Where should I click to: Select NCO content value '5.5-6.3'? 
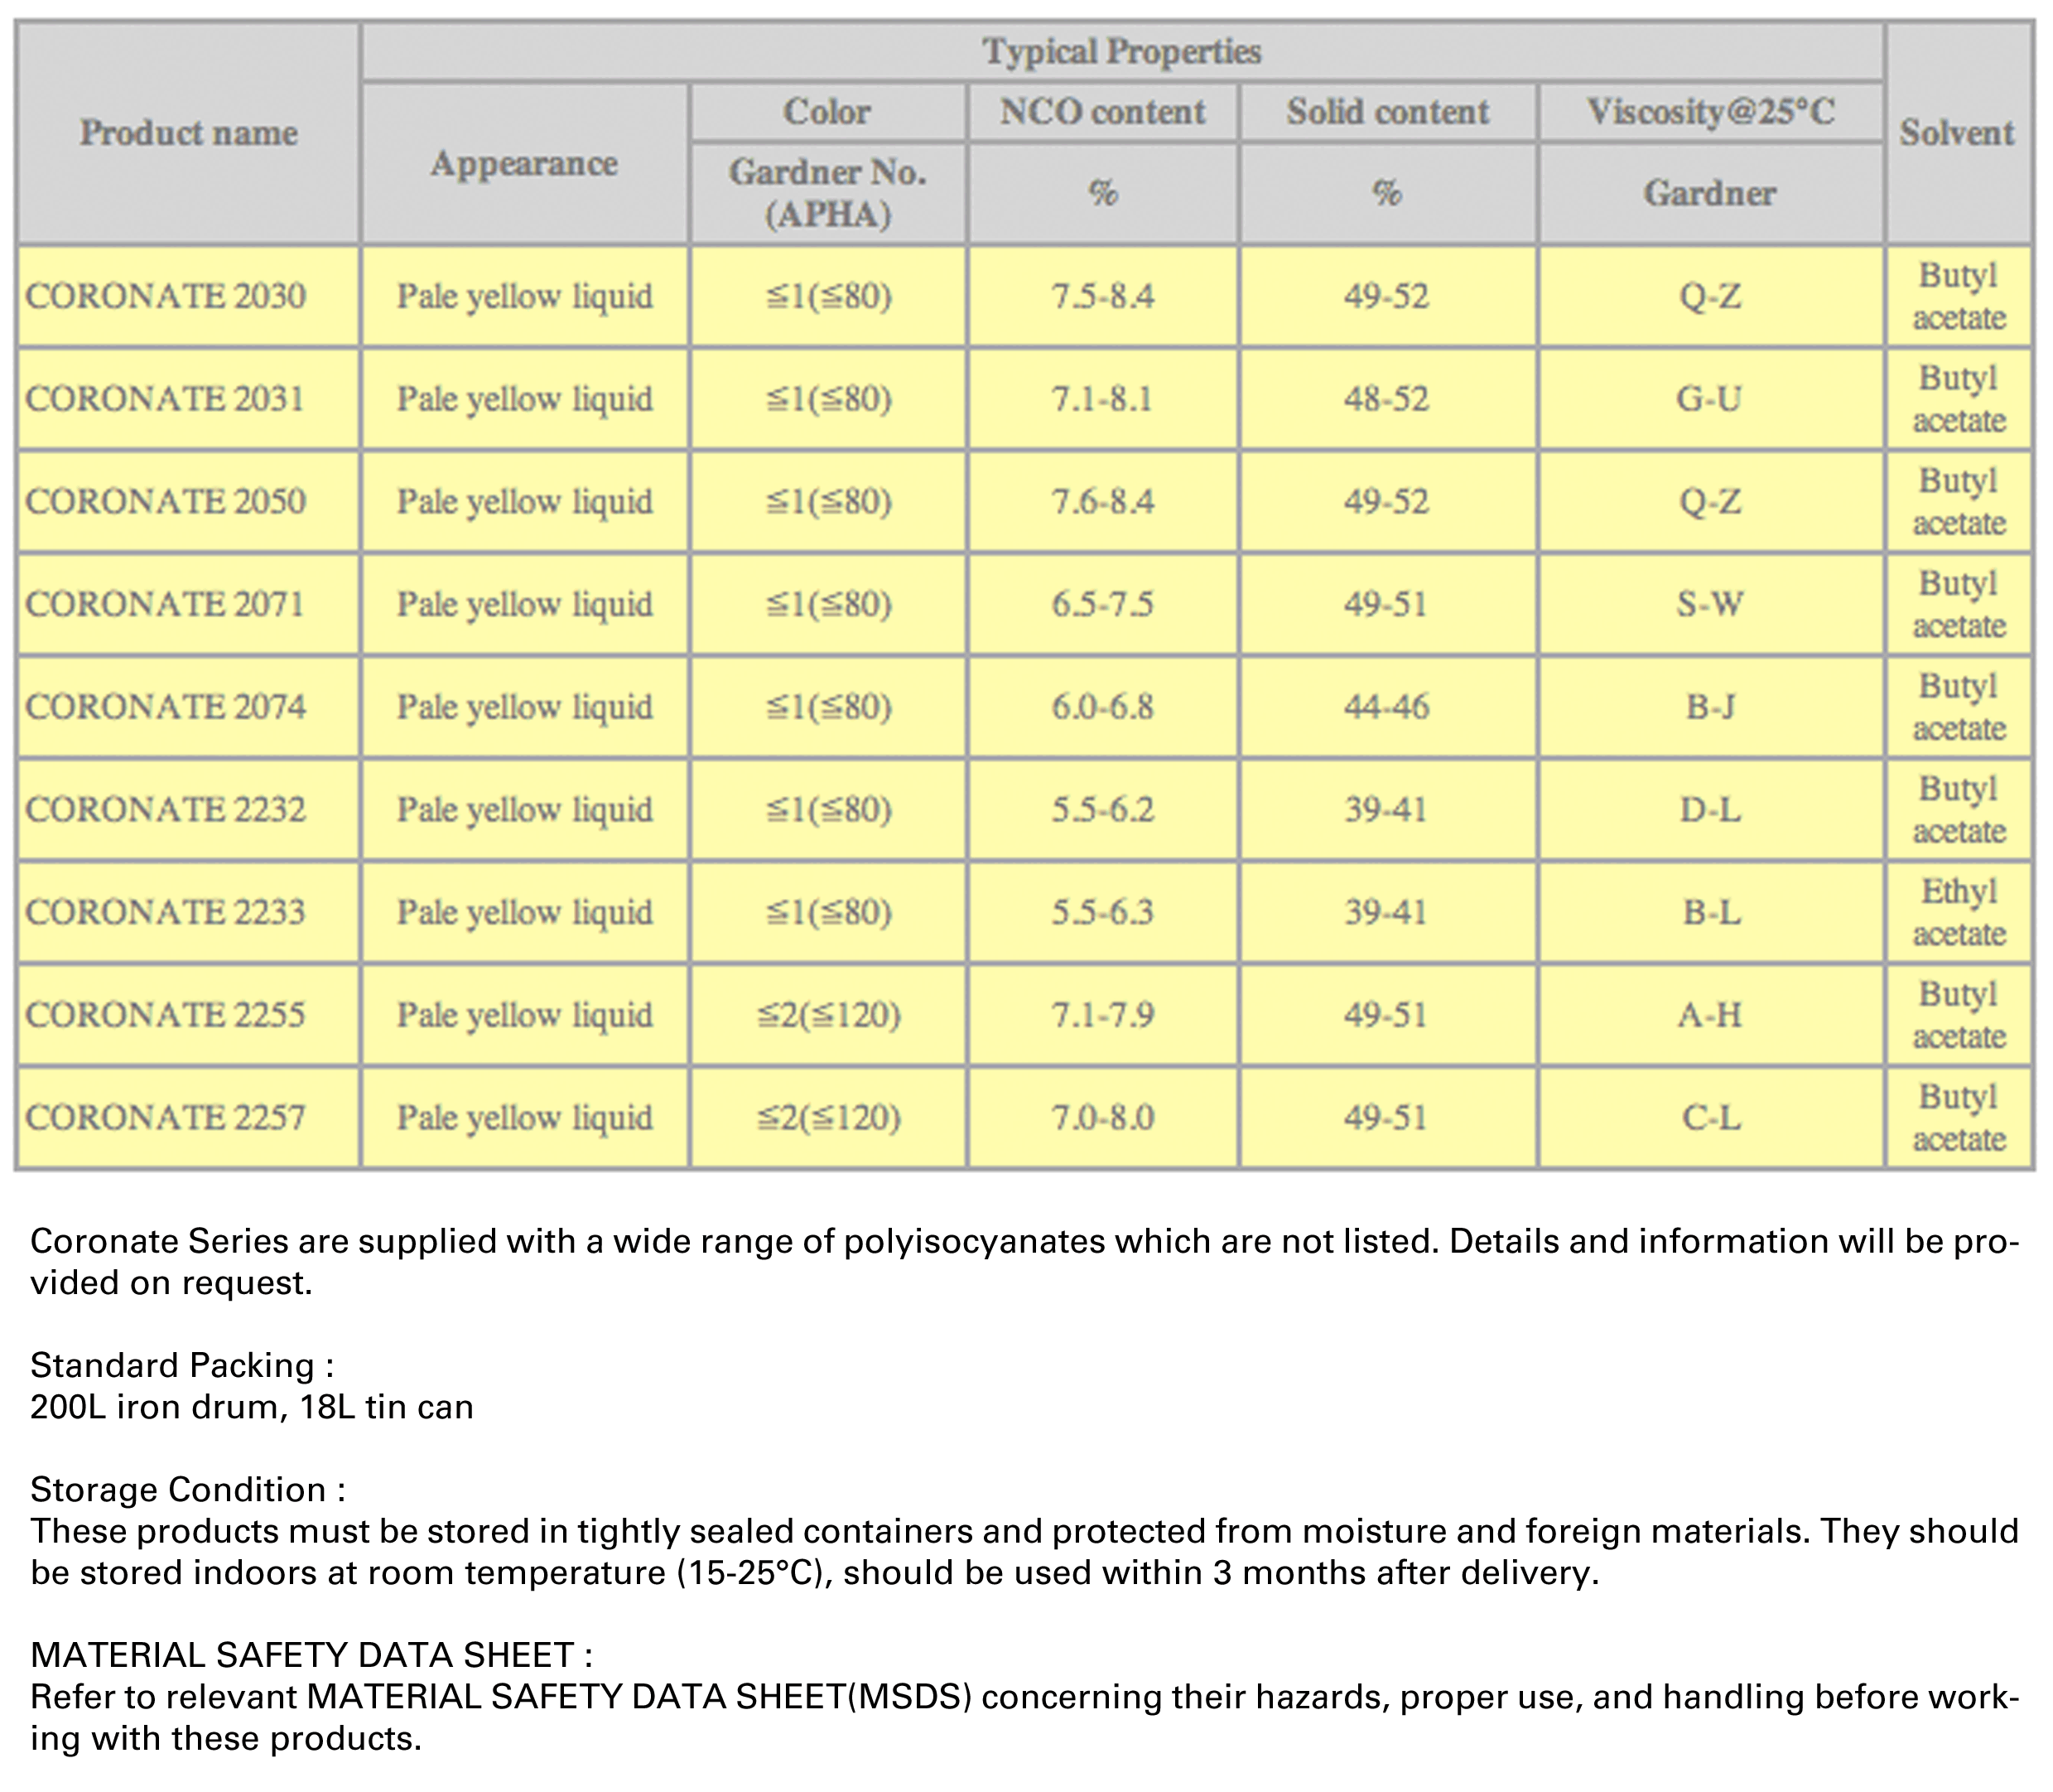(1103, 912)
